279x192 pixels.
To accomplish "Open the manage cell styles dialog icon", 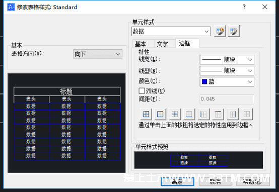I will [234, 31].
